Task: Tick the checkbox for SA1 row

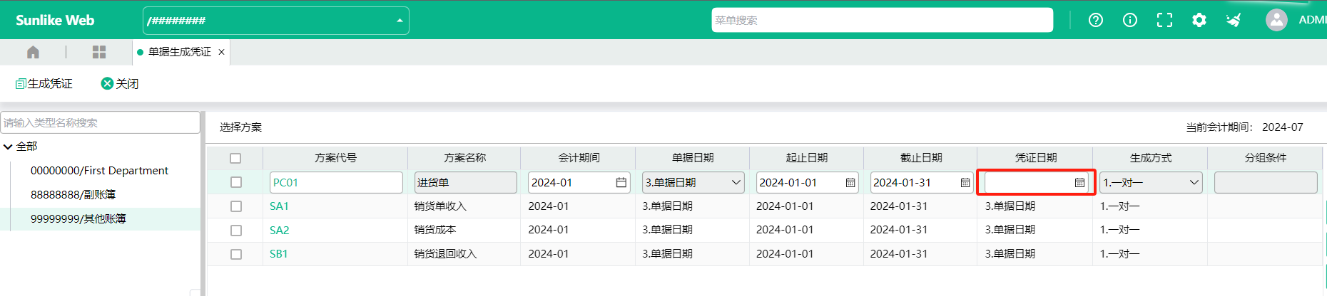Action: pos(236,206)
